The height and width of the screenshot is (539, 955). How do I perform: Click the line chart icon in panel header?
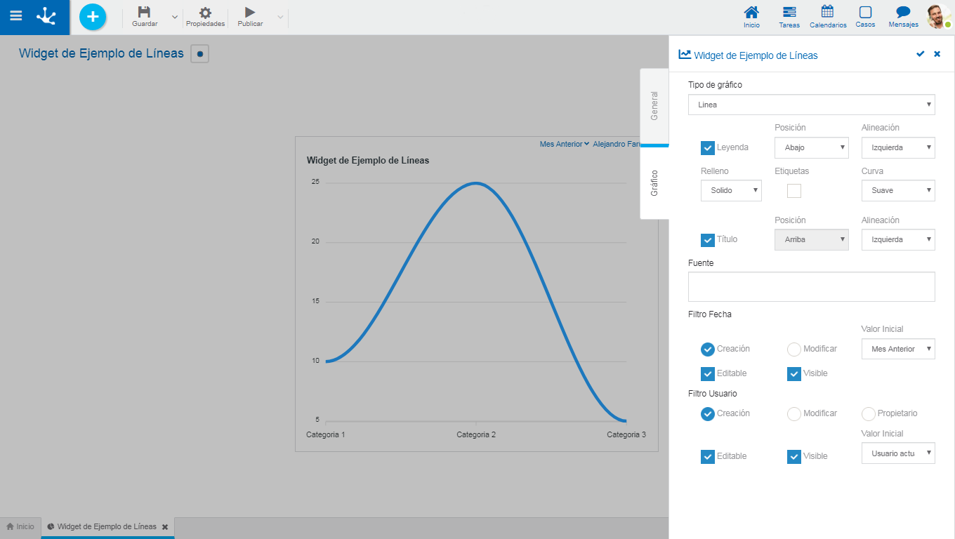[x=685, y=54]
